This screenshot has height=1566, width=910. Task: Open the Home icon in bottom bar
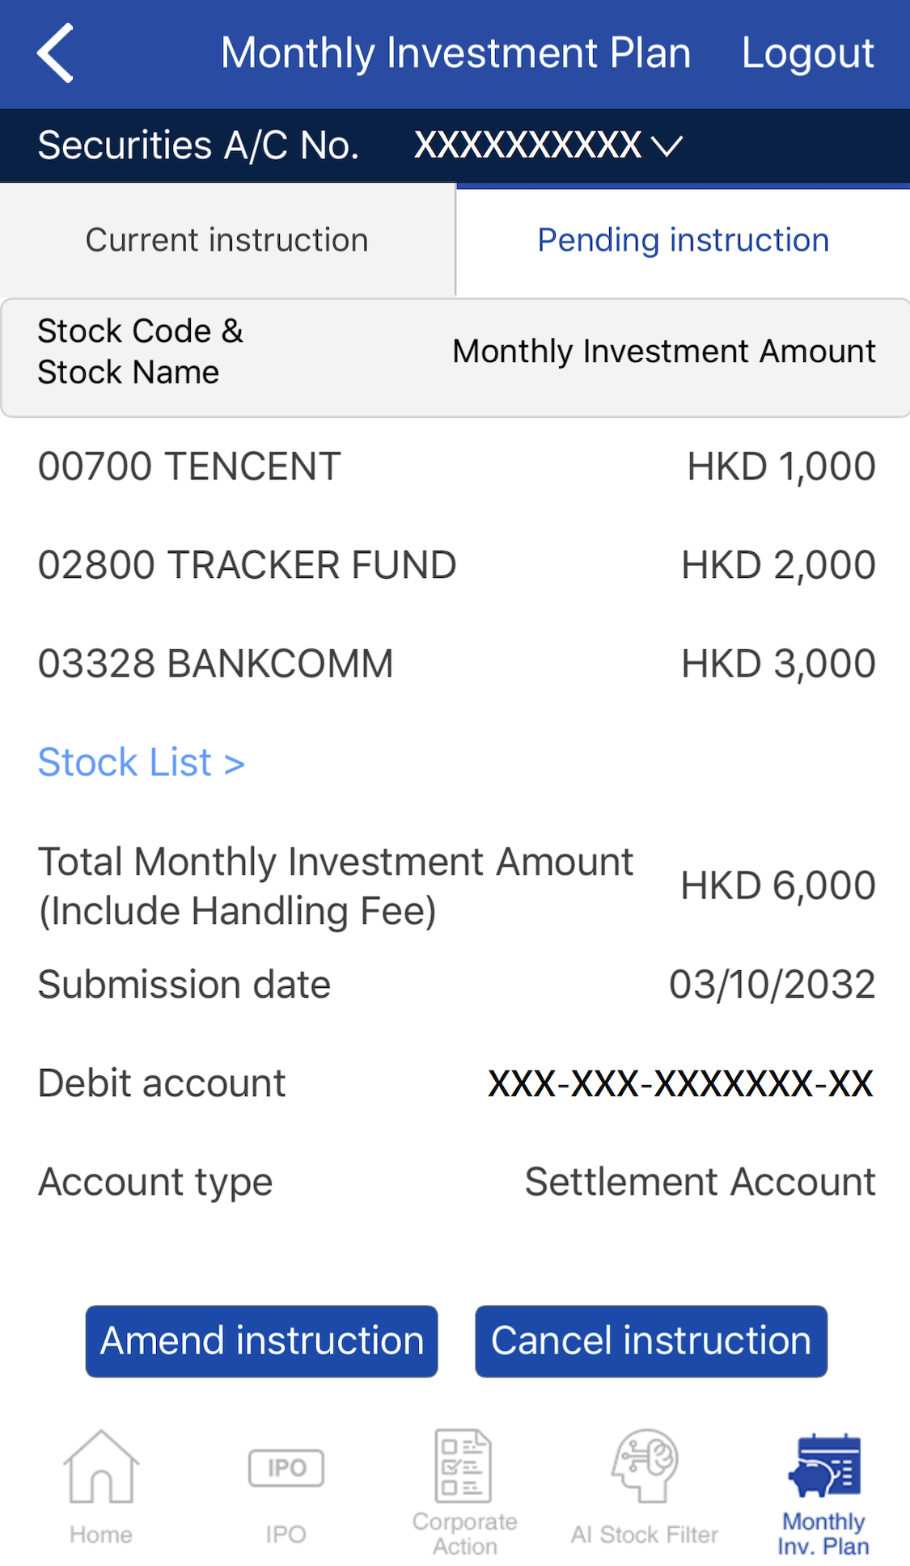pyautogui.click(x=101, y=1466)
